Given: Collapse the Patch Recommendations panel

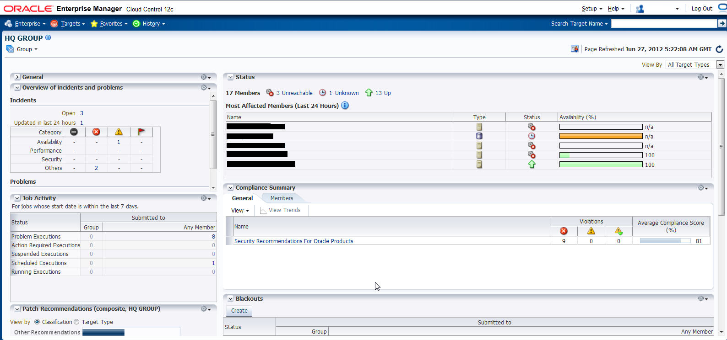Looking at the screenshot, I should [17, 309].
